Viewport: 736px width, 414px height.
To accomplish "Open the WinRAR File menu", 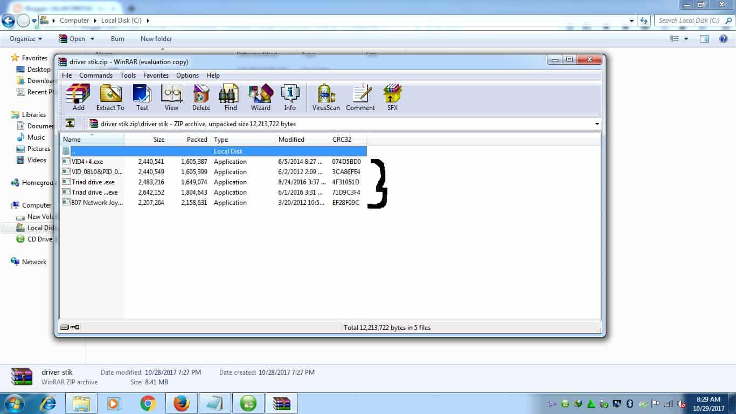I will tap(67, 75).
